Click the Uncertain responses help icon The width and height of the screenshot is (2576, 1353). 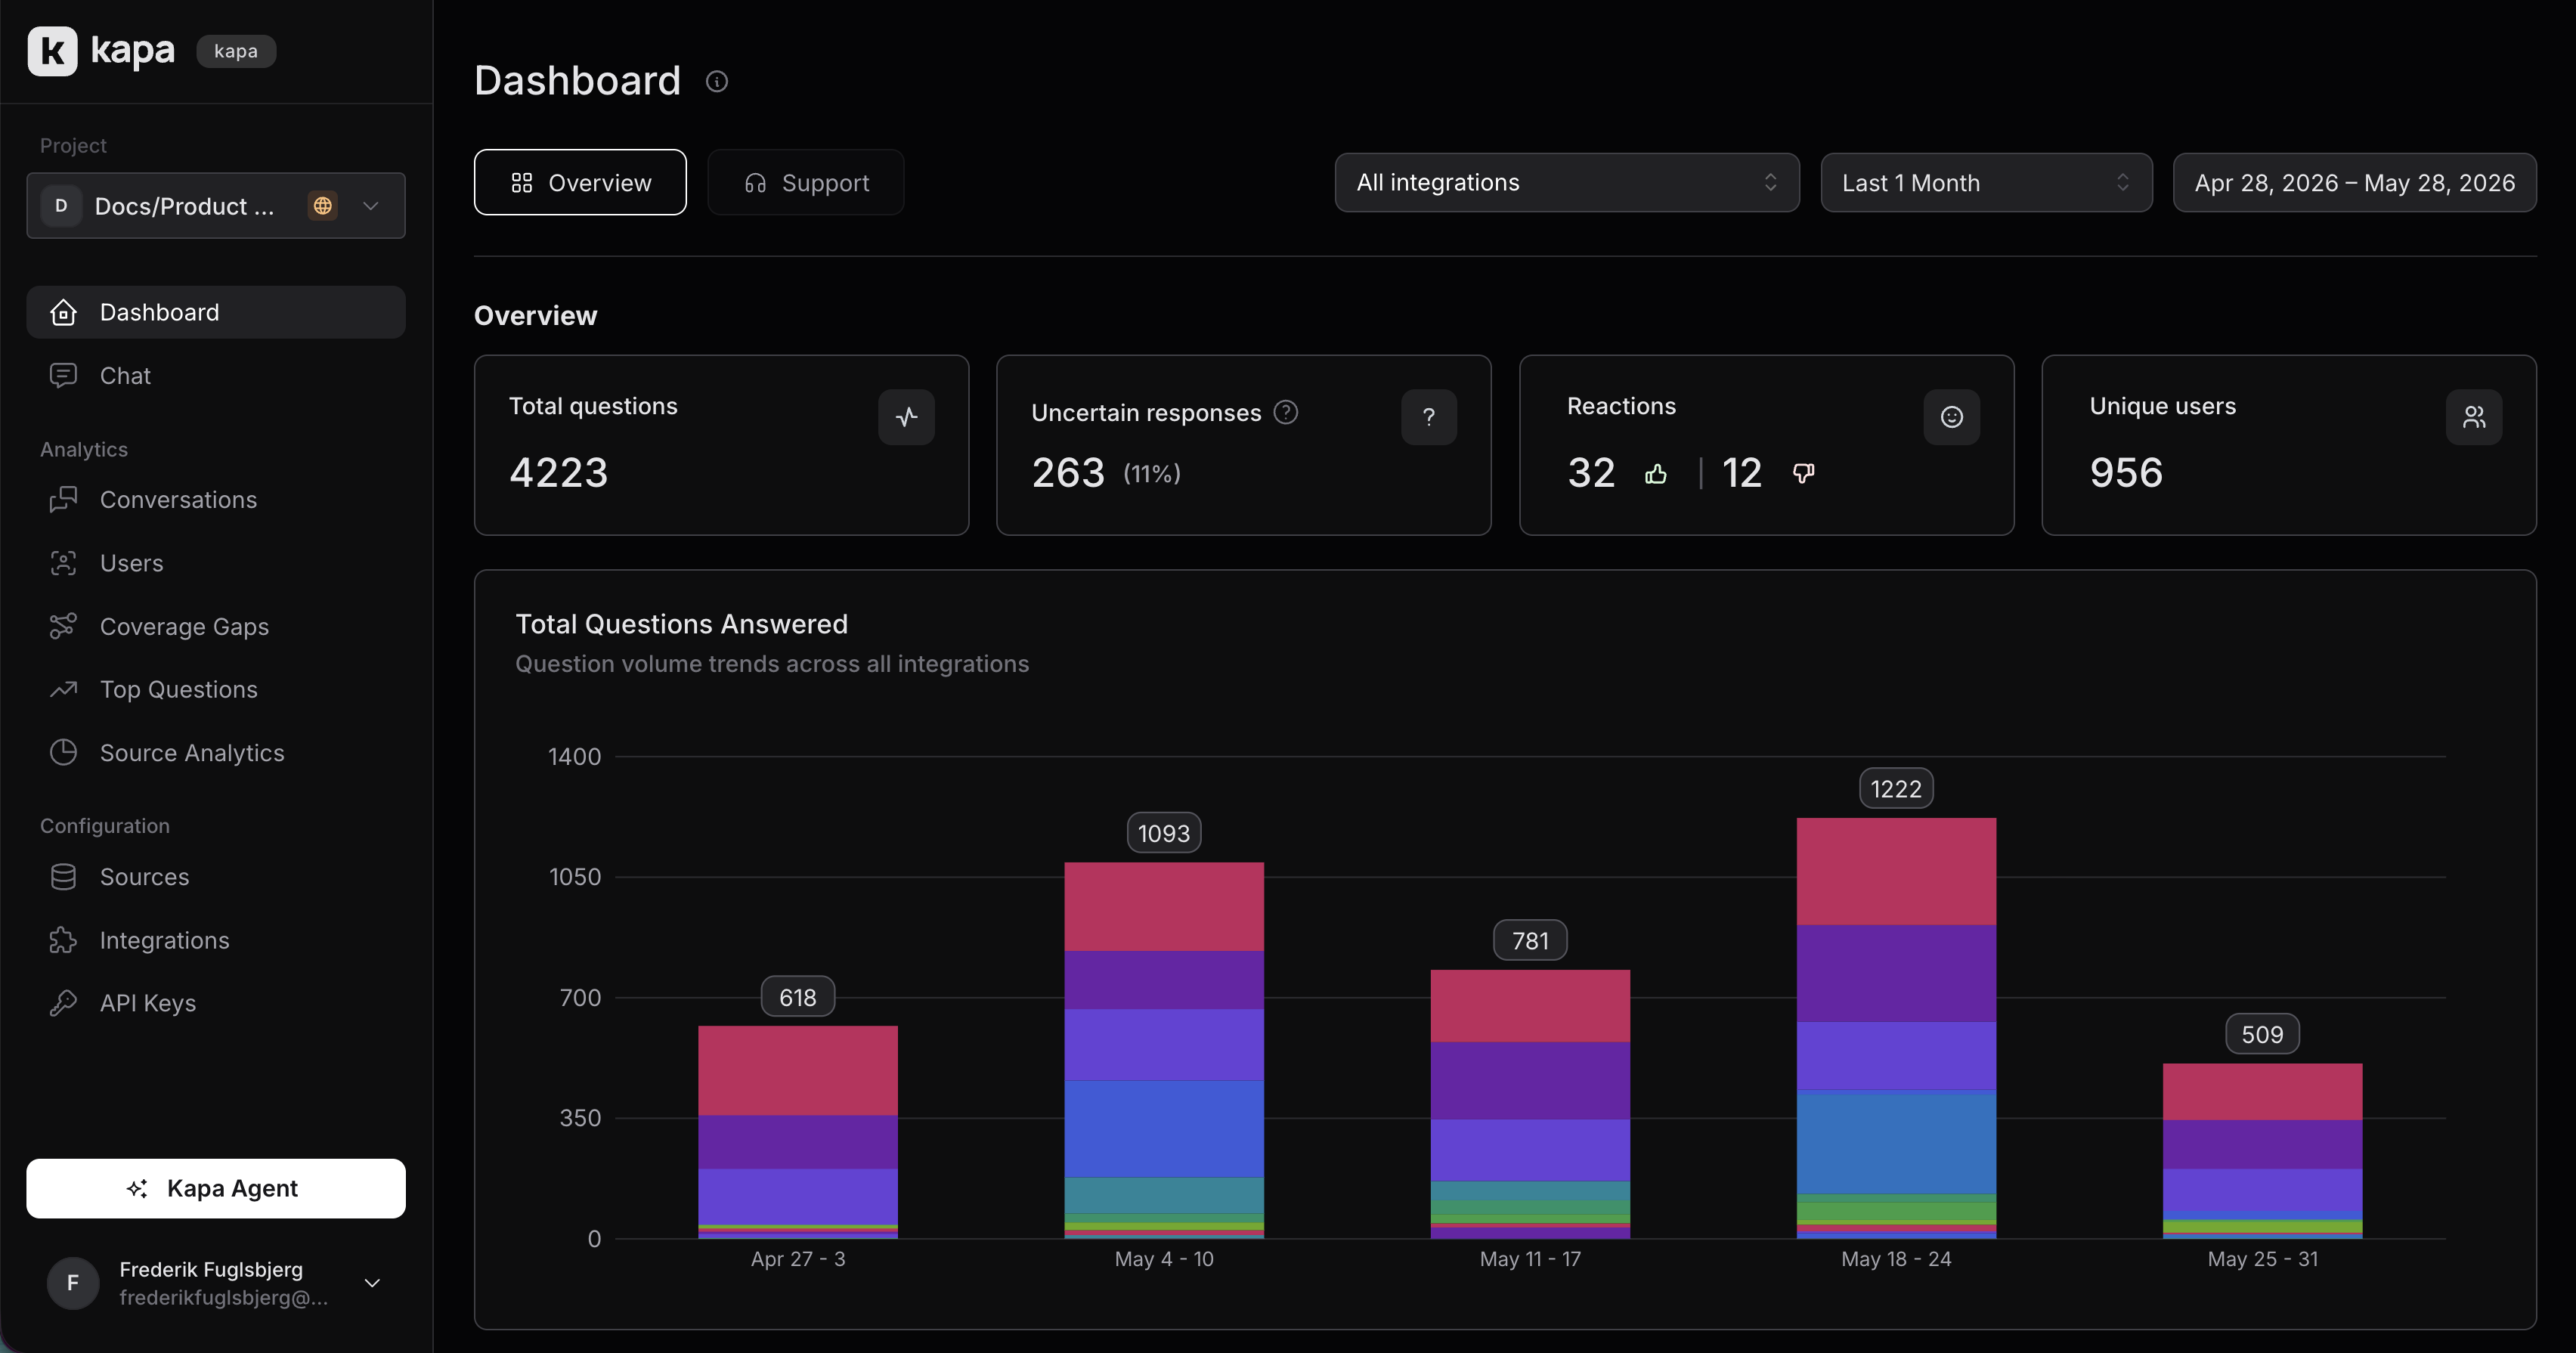pos(1286,412)
